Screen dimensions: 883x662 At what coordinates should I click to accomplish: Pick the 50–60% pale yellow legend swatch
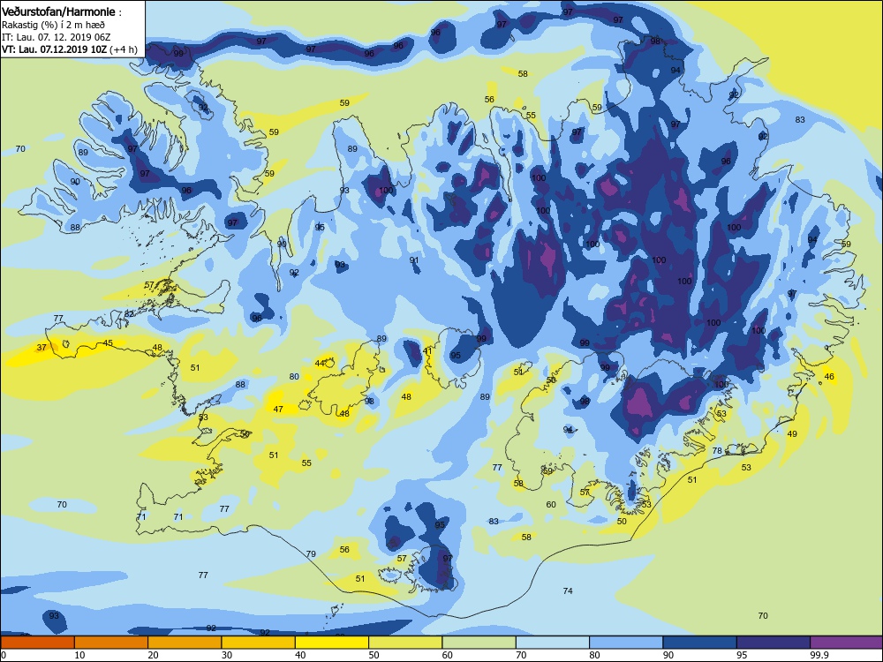[405, 643]
